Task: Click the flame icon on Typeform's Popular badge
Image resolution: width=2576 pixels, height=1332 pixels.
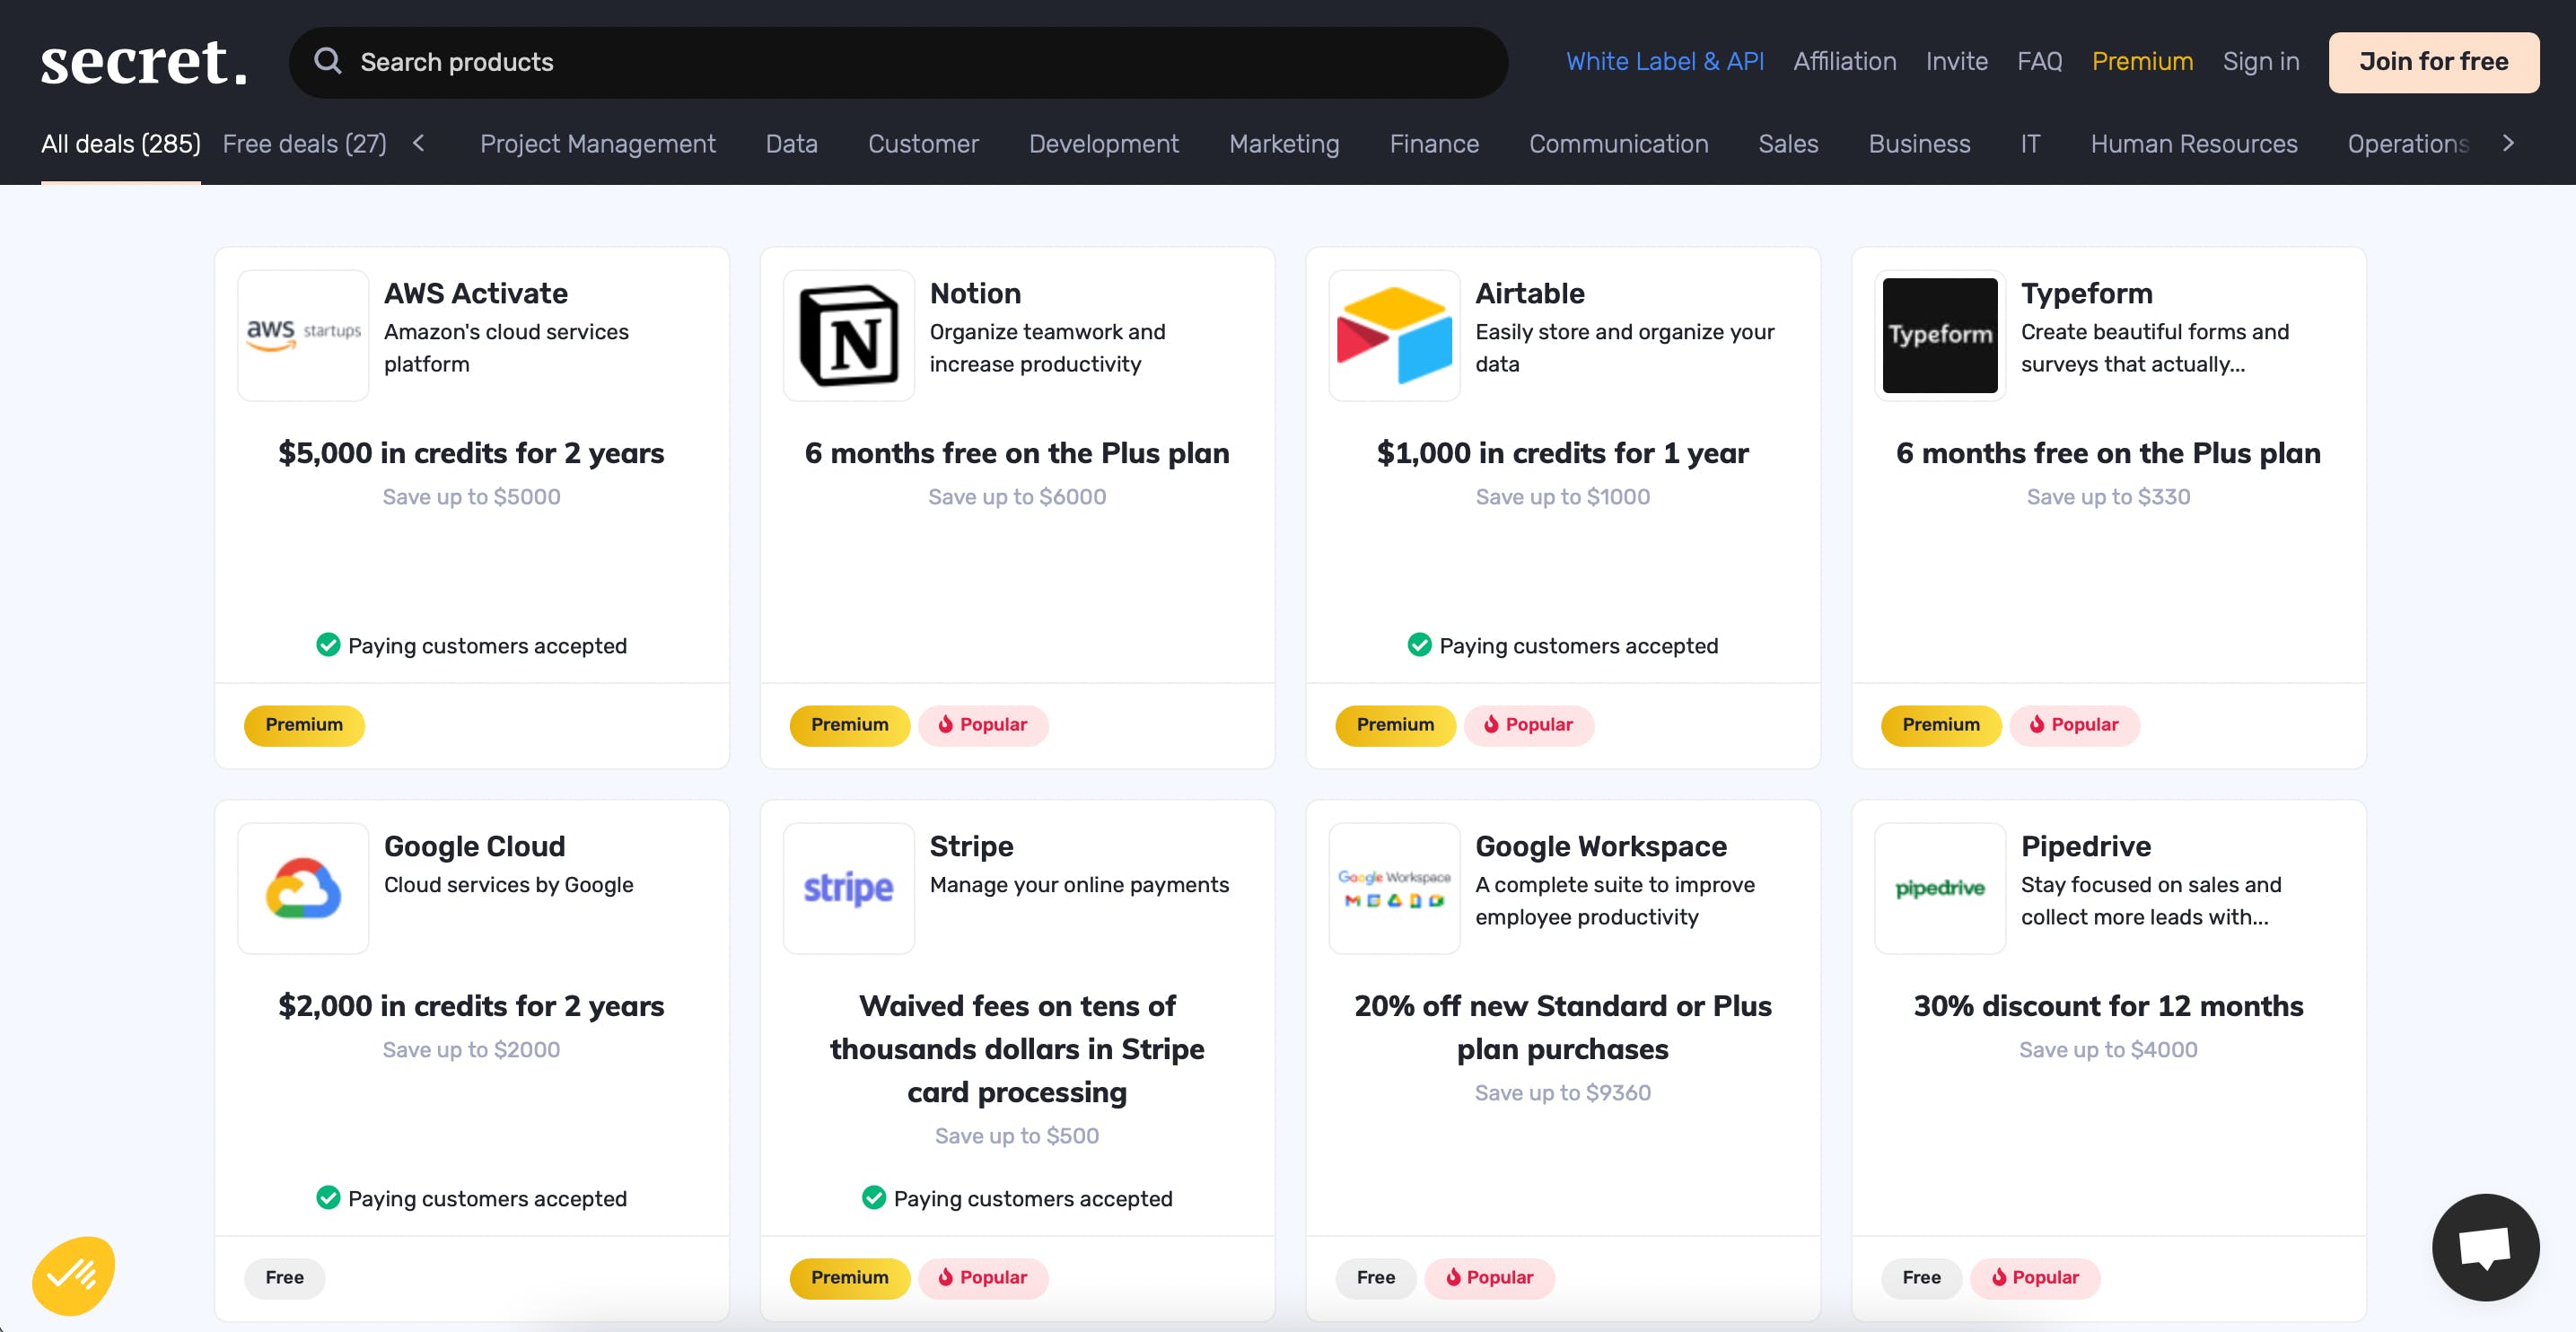Action: [2037, 724]
